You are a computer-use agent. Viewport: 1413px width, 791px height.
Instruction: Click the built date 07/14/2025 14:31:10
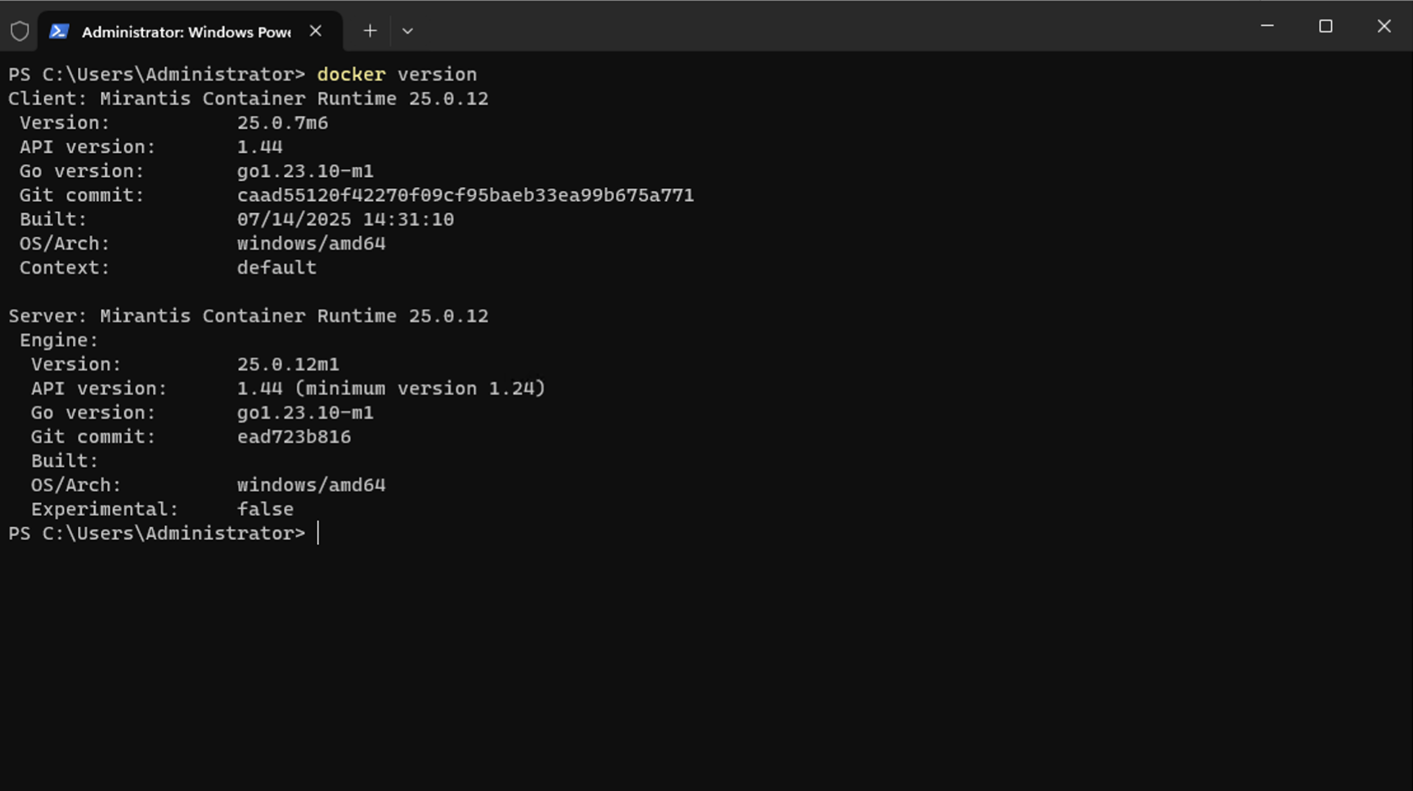346,219
